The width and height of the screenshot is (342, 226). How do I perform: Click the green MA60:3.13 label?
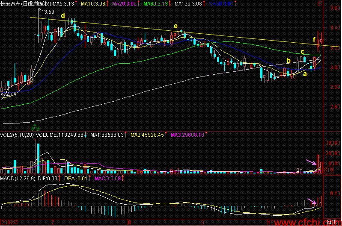pyautogui.click(x=156, y=4)
